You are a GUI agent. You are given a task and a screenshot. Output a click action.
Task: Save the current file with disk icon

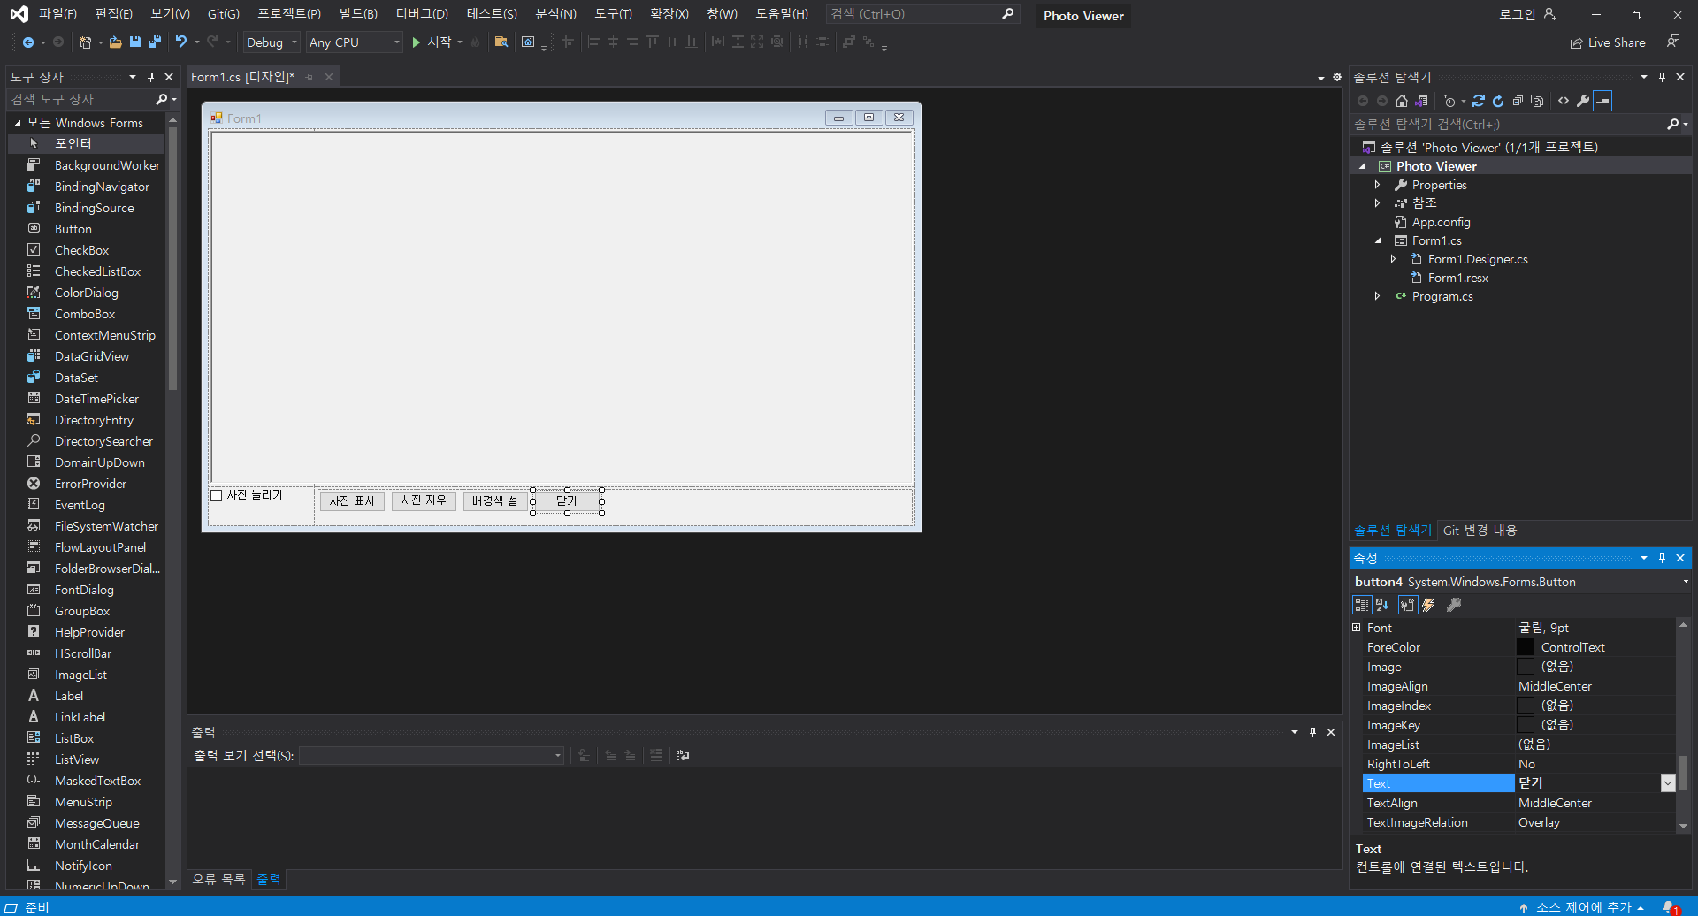(x=135, y=42)
